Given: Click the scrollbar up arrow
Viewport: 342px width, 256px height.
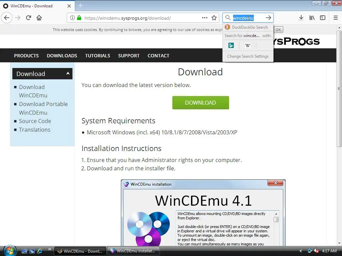Looking at the screenshot, I should 339,28.
